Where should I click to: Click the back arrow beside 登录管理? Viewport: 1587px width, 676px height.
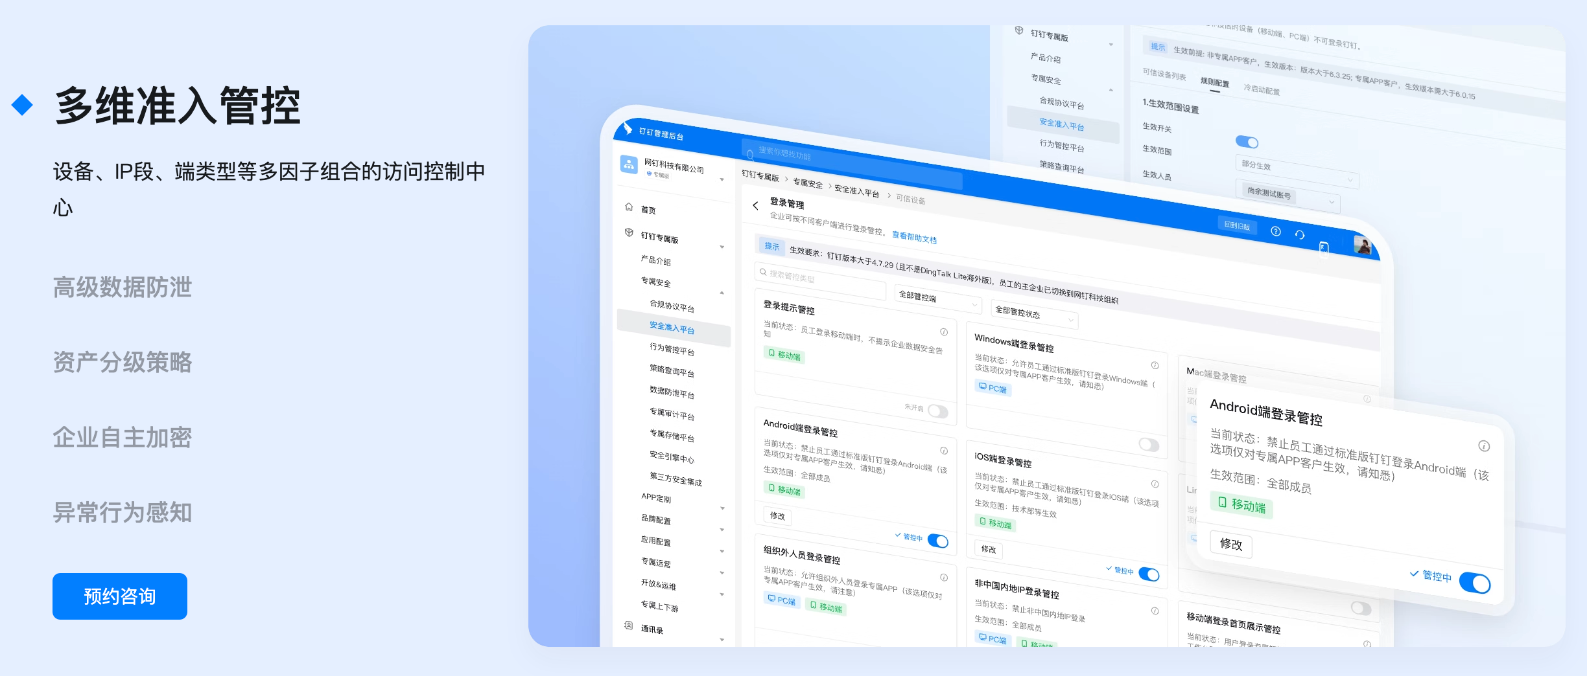[755, 206]
